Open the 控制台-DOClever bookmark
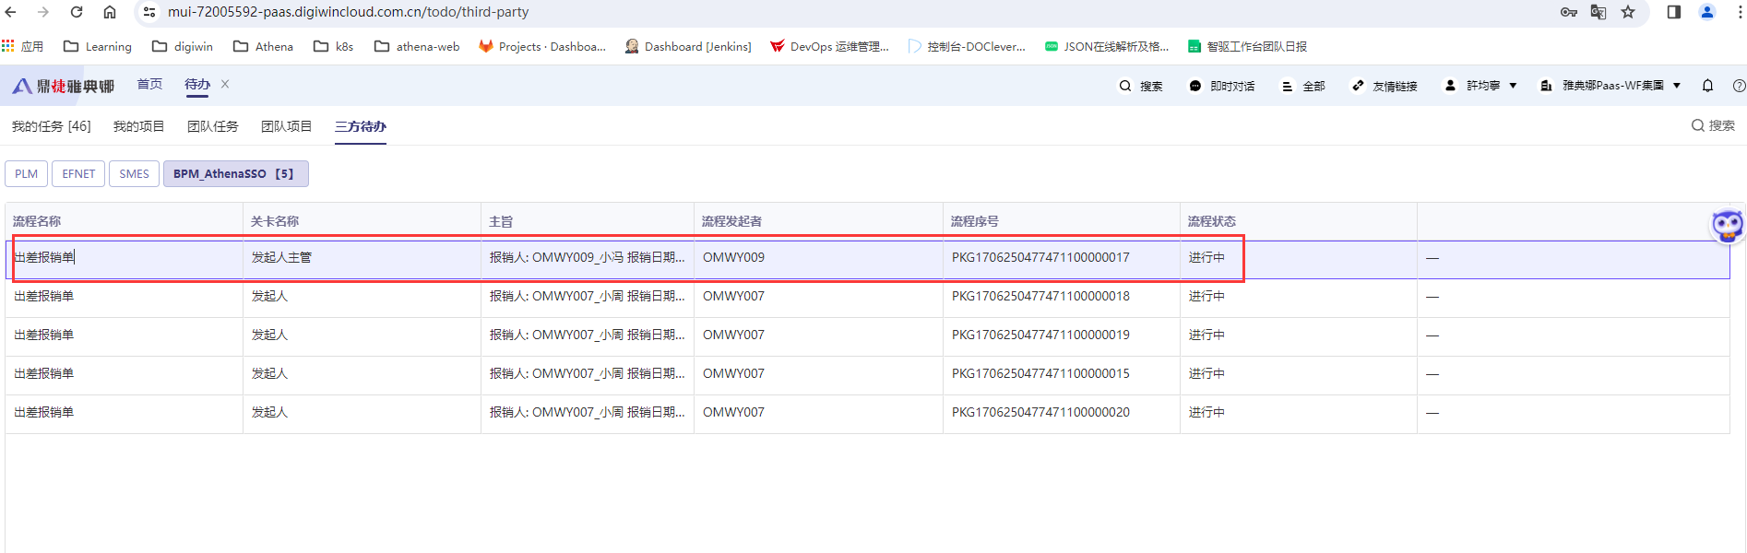 pyautogui.click(x=967, y=46)
